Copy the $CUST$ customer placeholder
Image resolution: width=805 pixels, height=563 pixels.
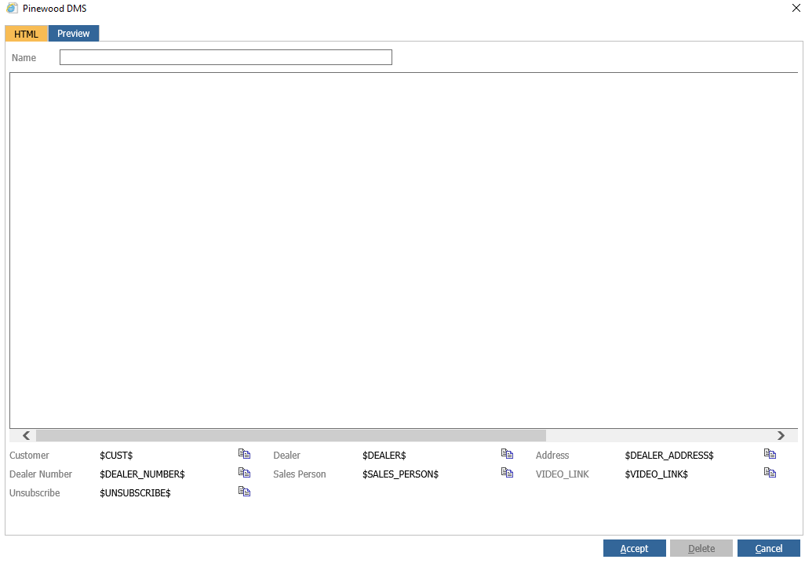pyautogui.click(x=244, y=454)
